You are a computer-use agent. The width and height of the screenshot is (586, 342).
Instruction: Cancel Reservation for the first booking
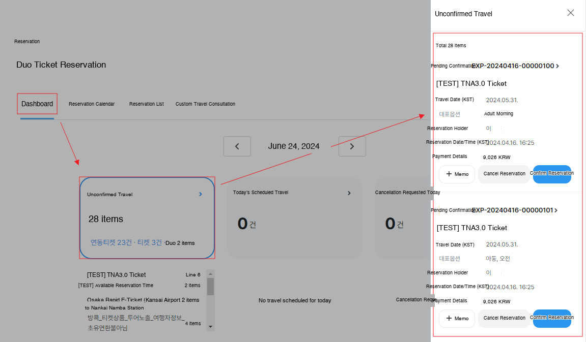pyautogui.click(x=504, y=174)
